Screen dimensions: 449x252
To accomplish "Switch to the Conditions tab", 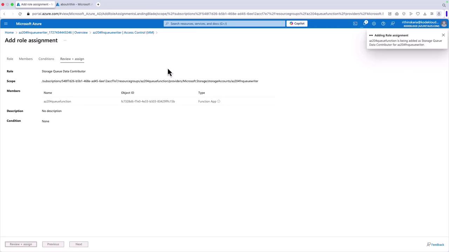I will click(46, 59).
